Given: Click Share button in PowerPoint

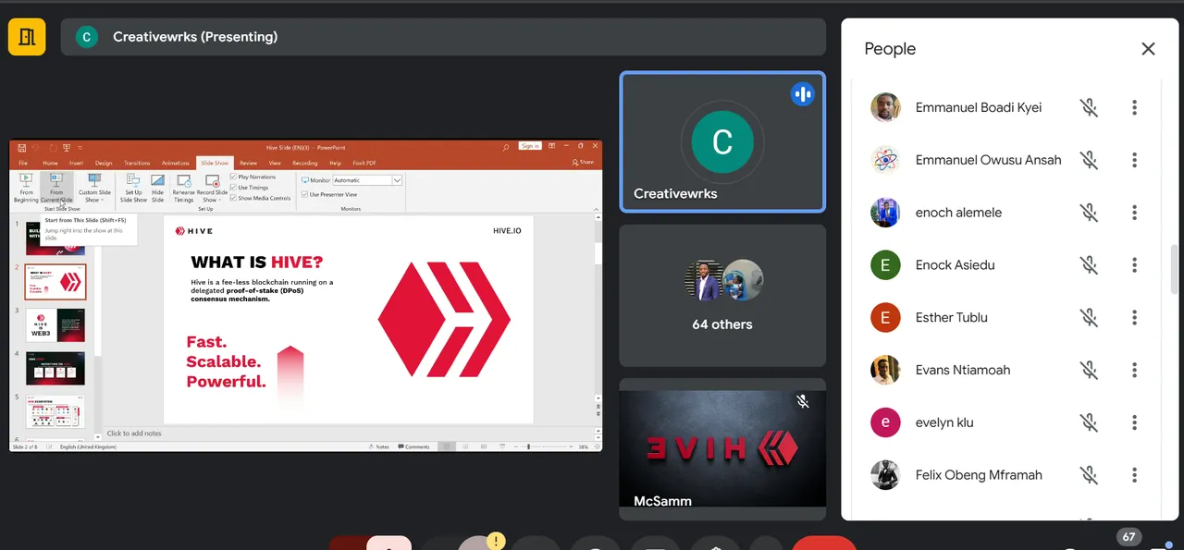Looking at the screenshot, I should [x=584, y=163].
